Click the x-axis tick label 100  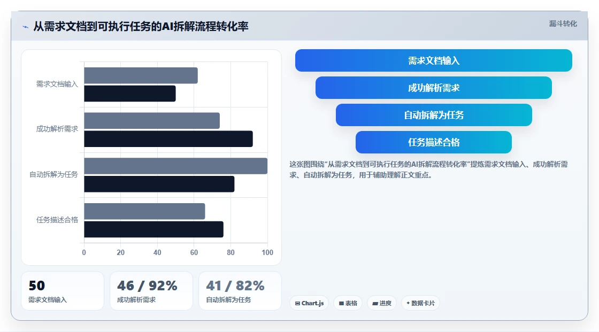tap(267, 252)
